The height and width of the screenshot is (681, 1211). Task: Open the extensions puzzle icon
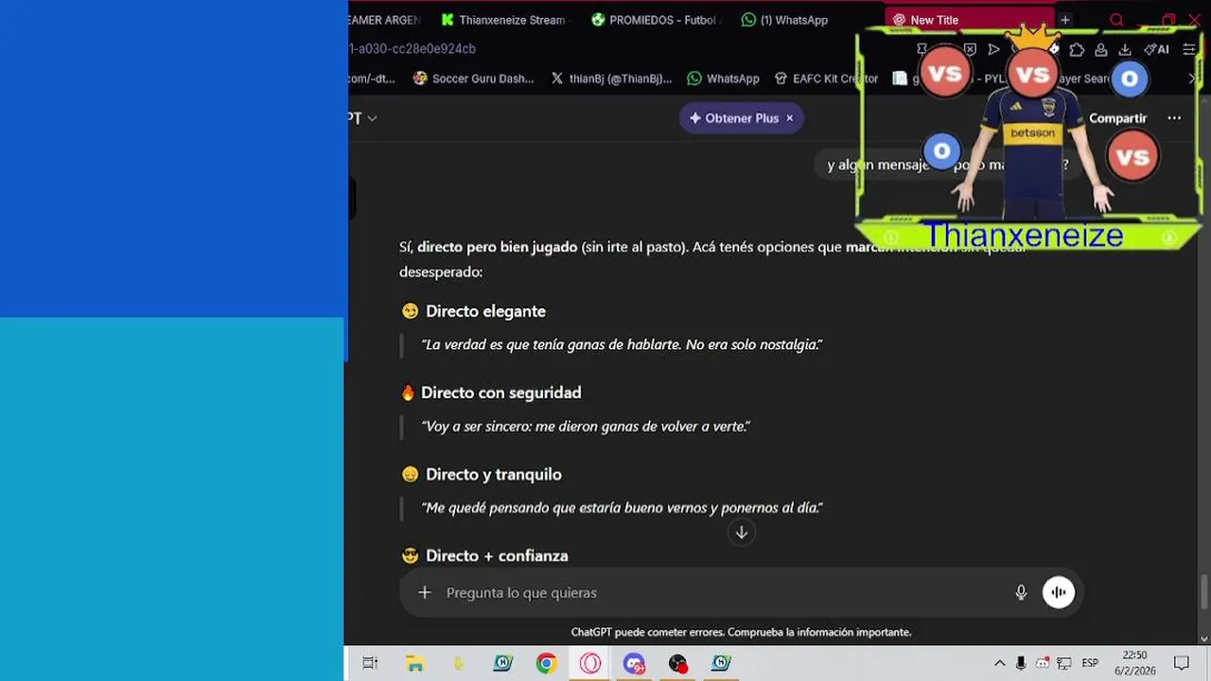1077,49
